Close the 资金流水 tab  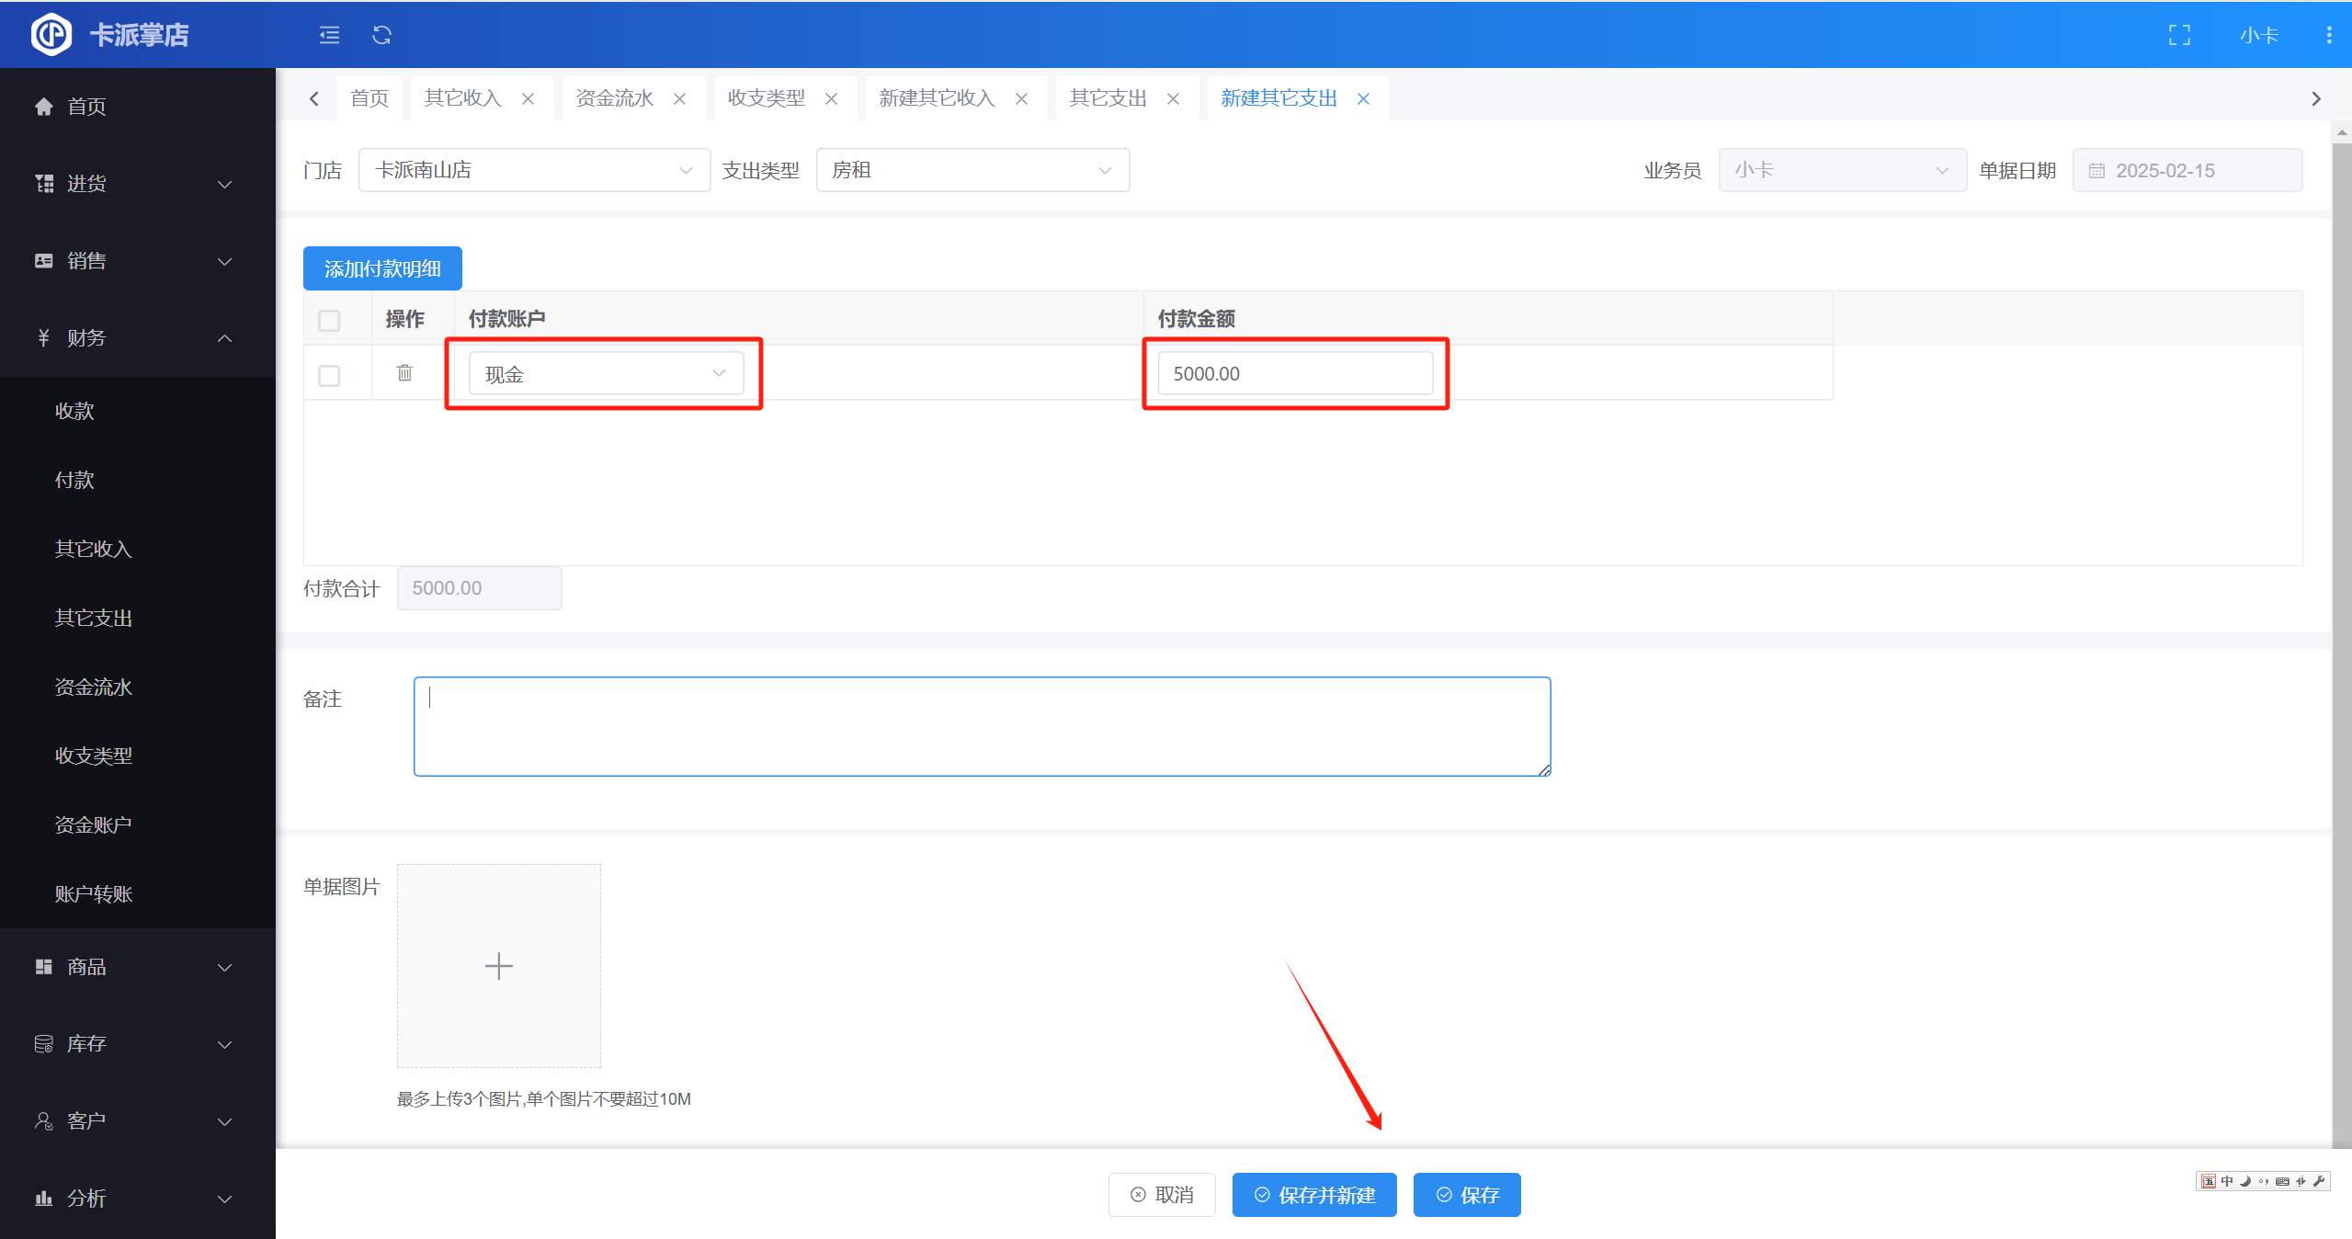coord(680,98)
